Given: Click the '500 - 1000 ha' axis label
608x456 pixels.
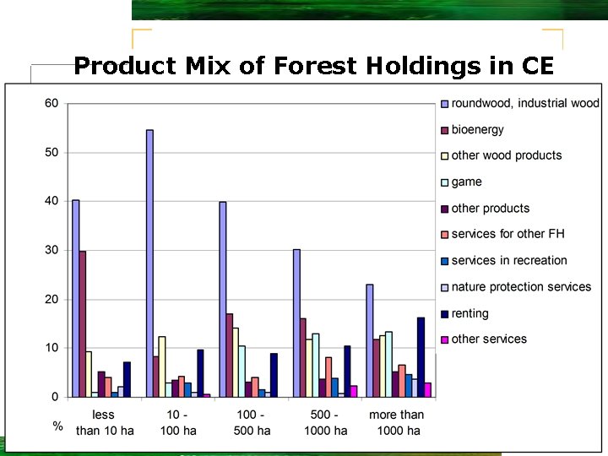Looking at the screenshot, I should click(x=325, y=423).
